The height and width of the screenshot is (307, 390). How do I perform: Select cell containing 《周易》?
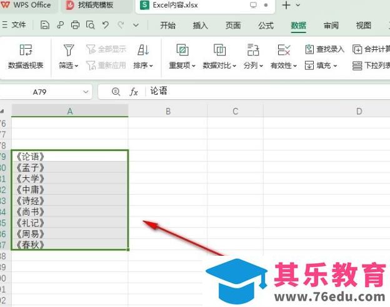70,234
